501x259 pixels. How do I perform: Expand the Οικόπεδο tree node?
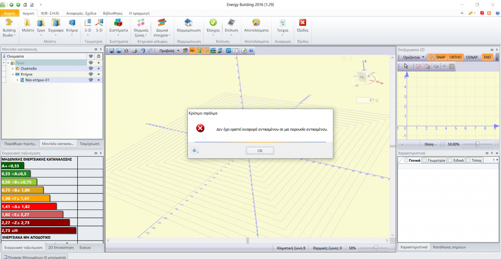click(x=13, y=68)
